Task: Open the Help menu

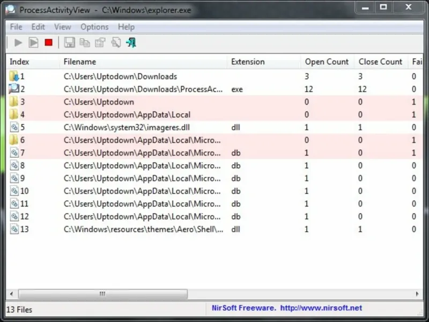Action: 126,27
